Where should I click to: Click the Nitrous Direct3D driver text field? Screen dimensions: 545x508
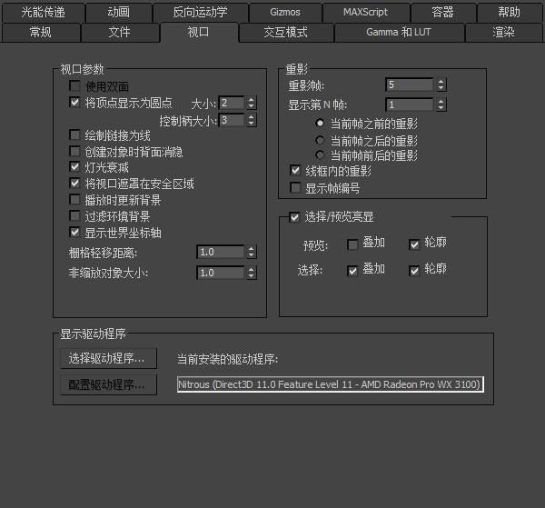(x=331, y=384)
